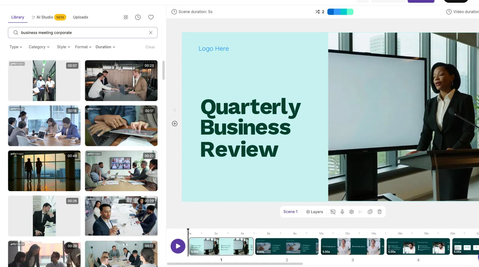
Task: Open the favorites heart icon
Action: pyautogui.click(x=151, y=17)
